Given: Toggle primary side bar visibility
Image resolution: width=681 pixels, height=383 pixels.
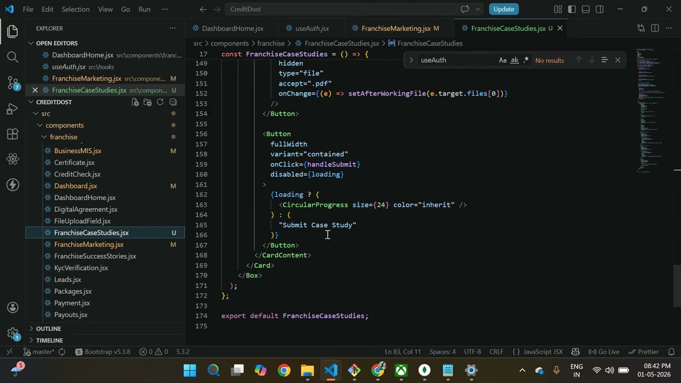Looking at the screenshot, I should [572, 9].
